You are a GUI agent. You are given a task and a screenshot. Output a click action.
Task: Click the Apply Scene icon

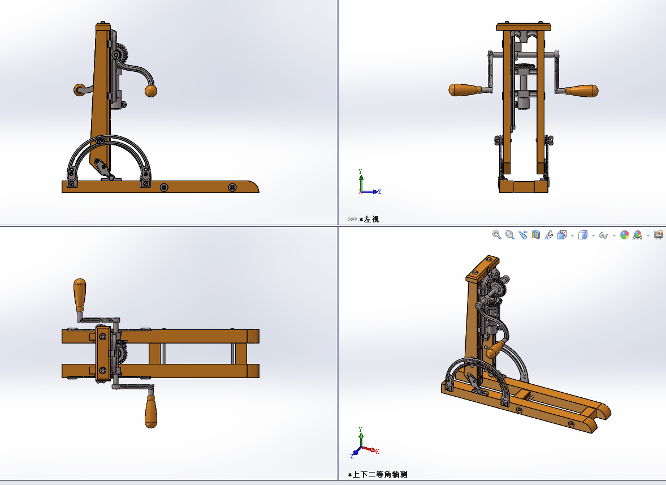click(x=638, y=235)
